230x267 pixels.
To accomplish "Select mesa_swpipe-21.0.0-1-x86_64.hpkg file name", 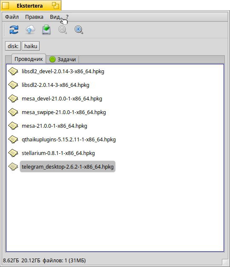I will (64, 112).
